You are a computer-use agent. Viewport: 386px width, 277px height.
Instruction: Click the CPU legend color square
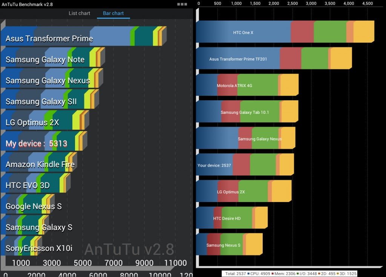[248, 274]
